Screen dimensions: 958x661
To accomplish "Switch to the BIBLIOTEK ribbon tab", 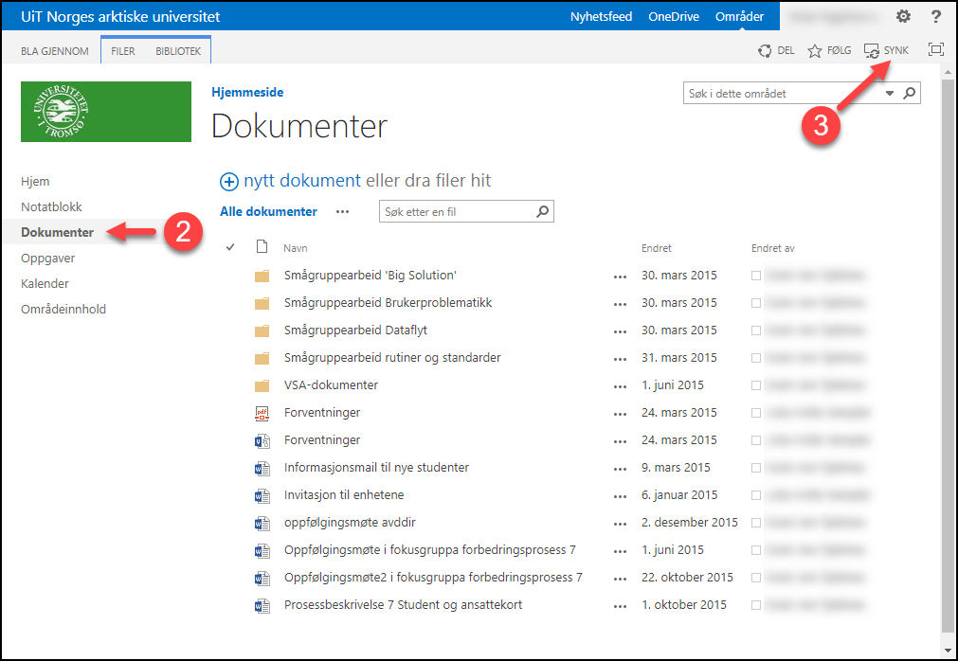I will (178, 51).
